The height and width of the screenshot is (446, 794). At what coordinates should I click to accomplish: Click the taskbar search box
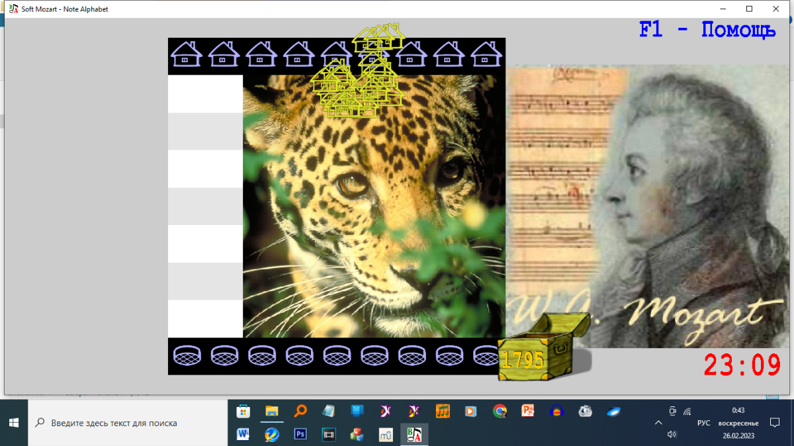click(x=128, y=423)
